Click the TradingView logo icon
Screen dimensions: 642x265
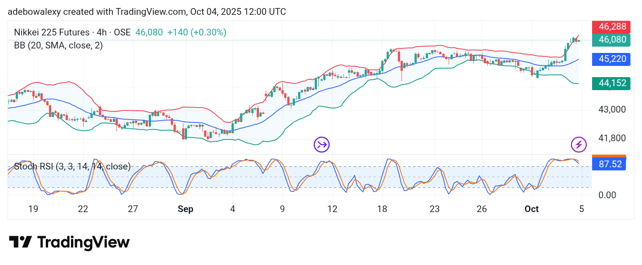(20, 242)
